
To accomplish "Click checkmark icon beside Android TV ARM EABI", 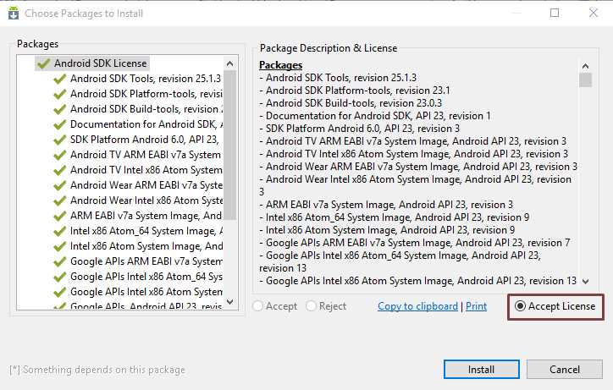I will tap(59, 155).
